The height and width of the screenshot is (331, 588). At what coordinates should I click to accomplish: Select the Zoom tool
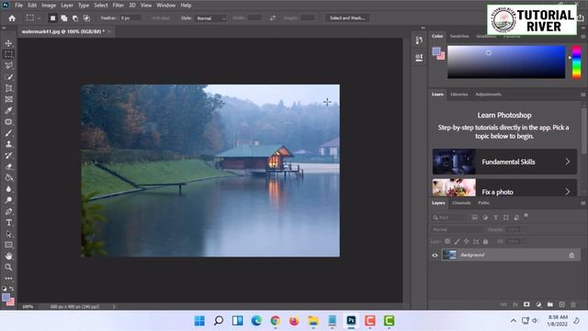coord(8,268)
